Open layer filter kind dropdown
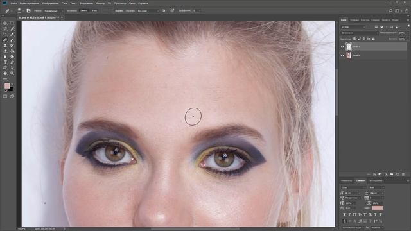The image size is (411, 231). pyautogui.click(x=353, y=27)
